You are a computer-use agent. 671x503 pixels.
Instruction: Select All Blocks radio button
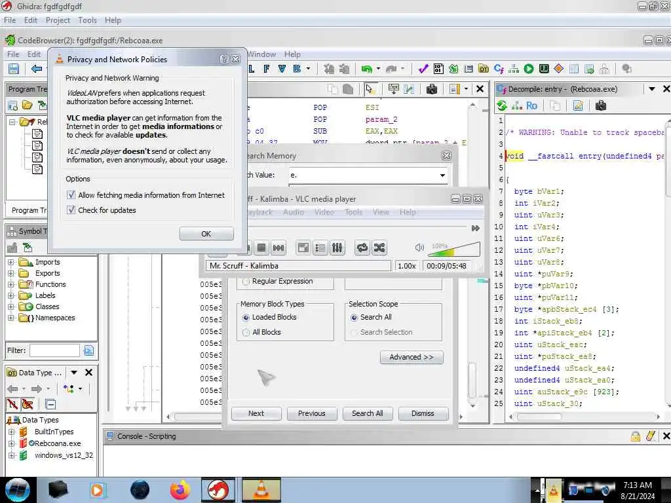coord(246,332)
